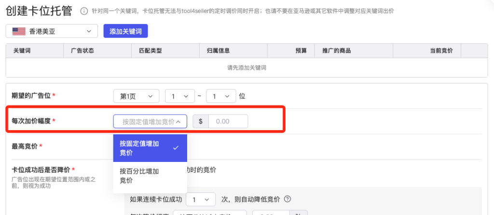494x215 pixels.
Task: Open the second ad position dropdown before 位
Action: click(221, 96)
